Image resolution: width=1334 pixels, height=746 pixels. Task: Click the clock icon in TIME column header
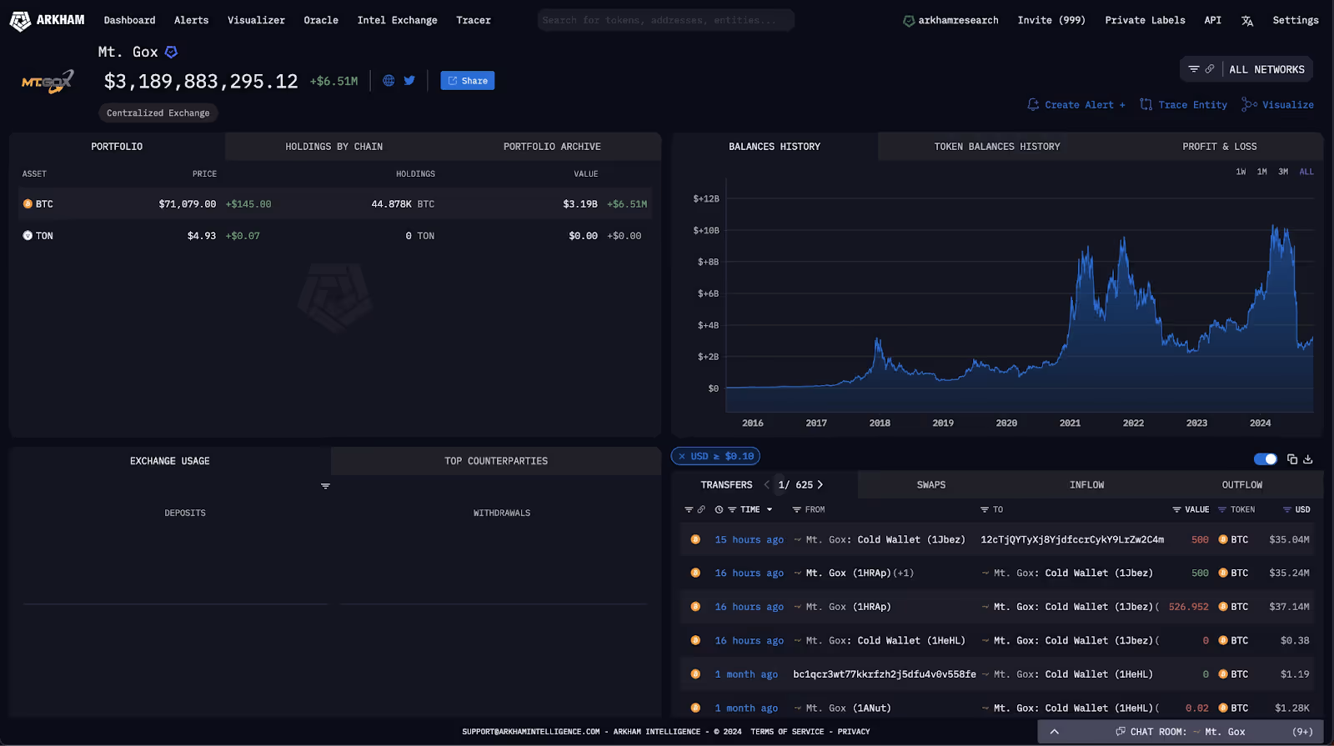719,509
